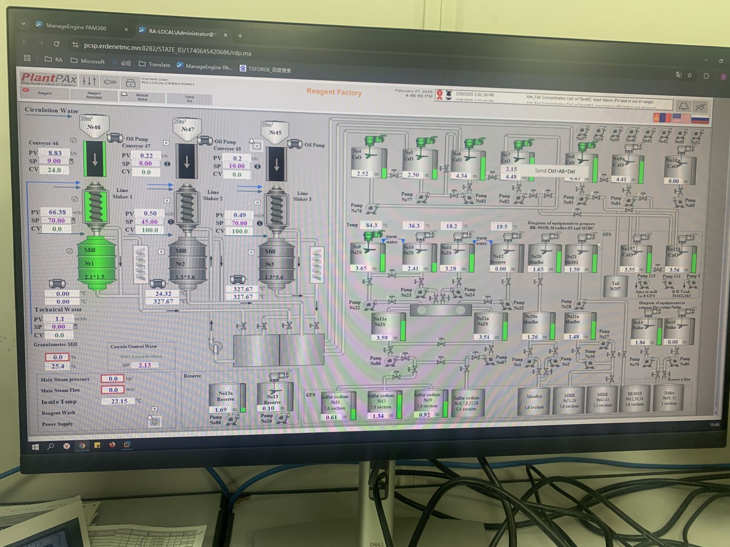Screen dimensions: 730x547
Task: Toggle the X box beside Mill No2
Action: click(x=161, y=251)
